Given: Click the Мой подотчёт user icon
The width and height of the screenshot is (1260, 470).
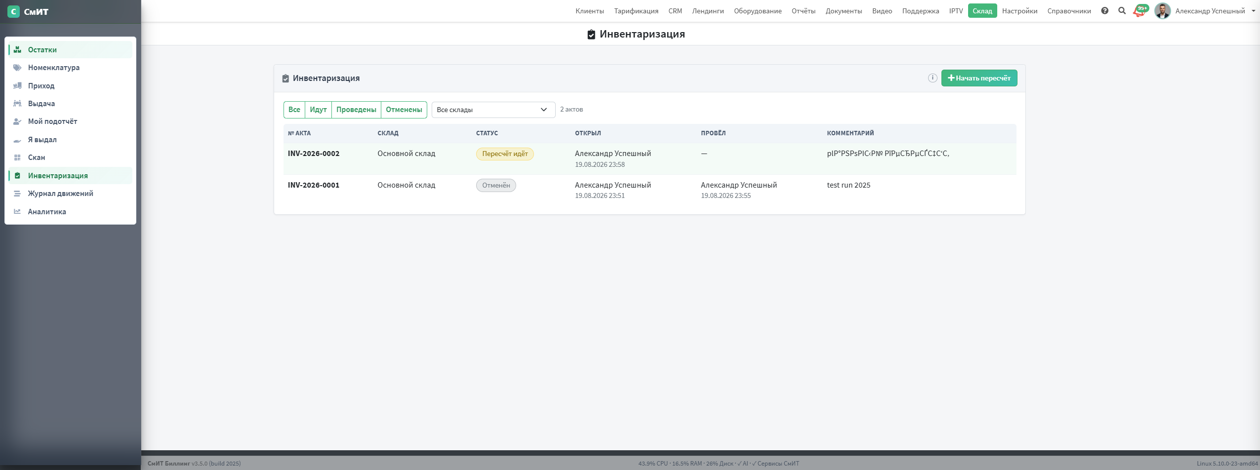Looking at the screenshot, I should click(17, 121).
